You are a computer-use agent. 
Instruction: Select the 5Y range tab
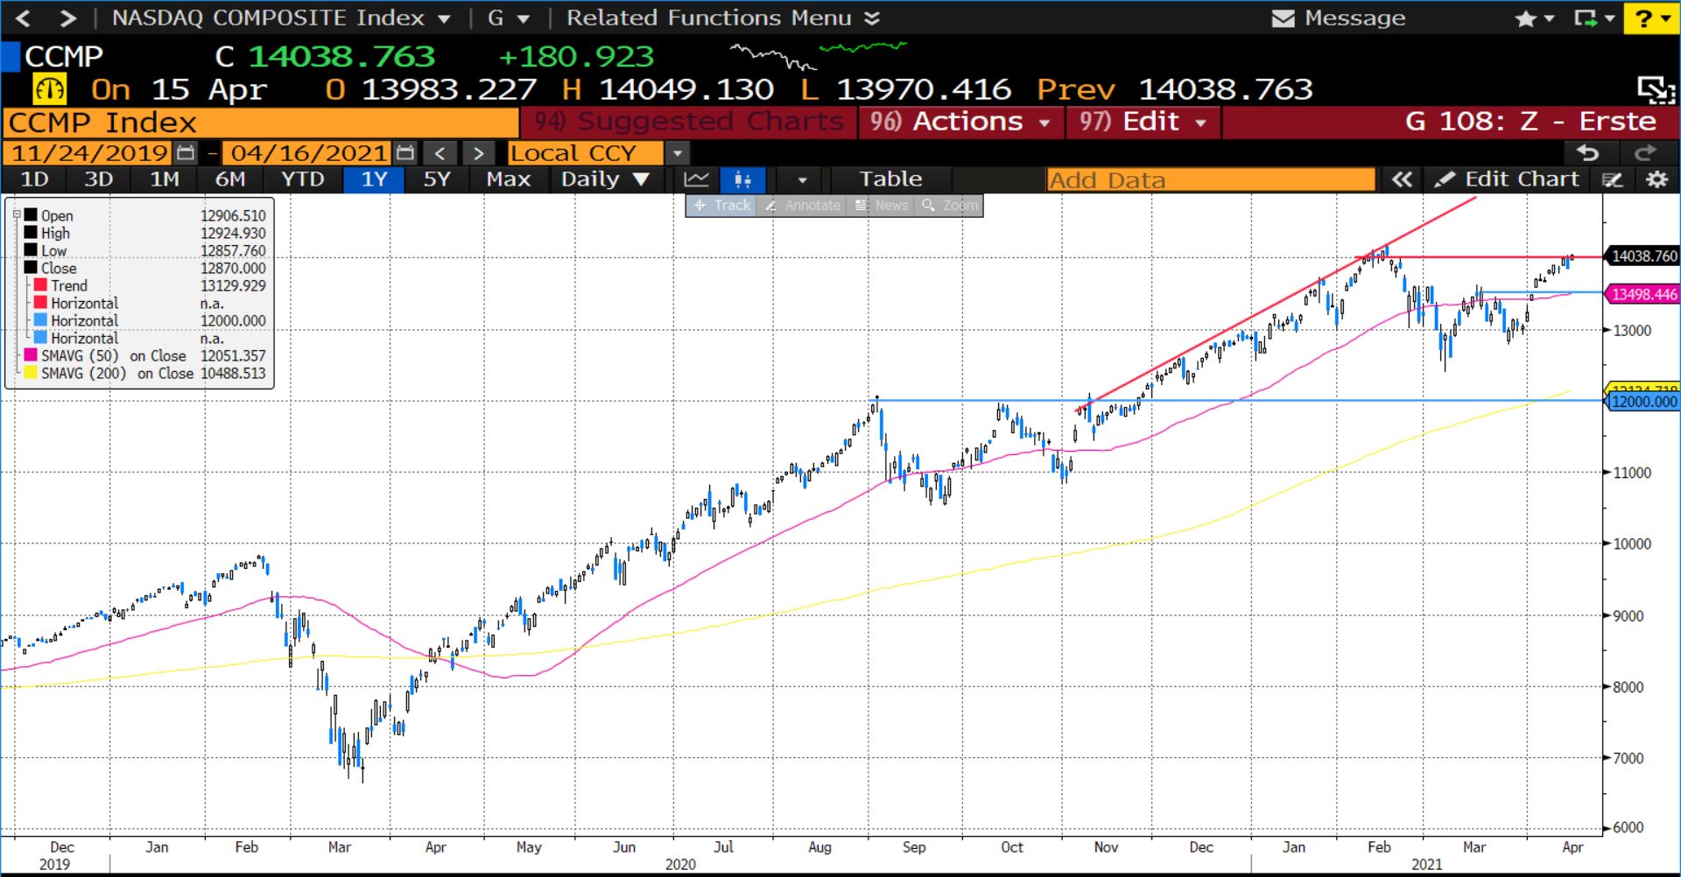pos(436,179)
